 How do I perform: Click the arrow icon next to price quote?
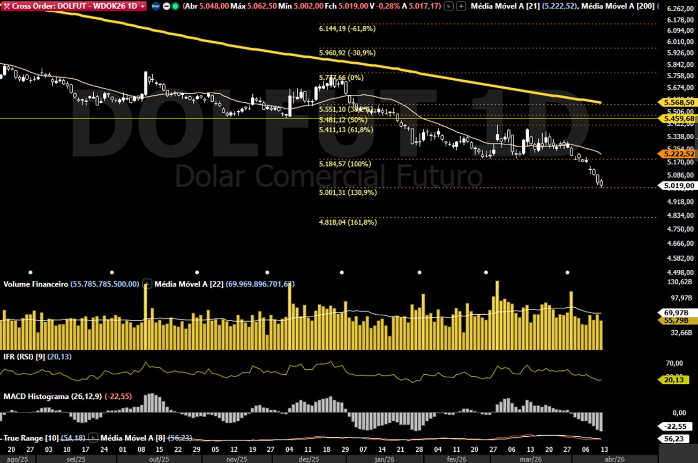tap(449, 6)
